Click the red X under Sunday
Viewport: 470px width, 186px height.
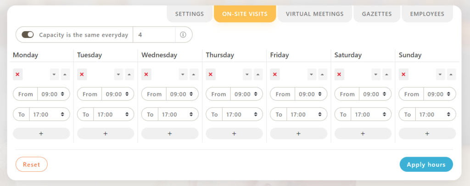point(403,74)
